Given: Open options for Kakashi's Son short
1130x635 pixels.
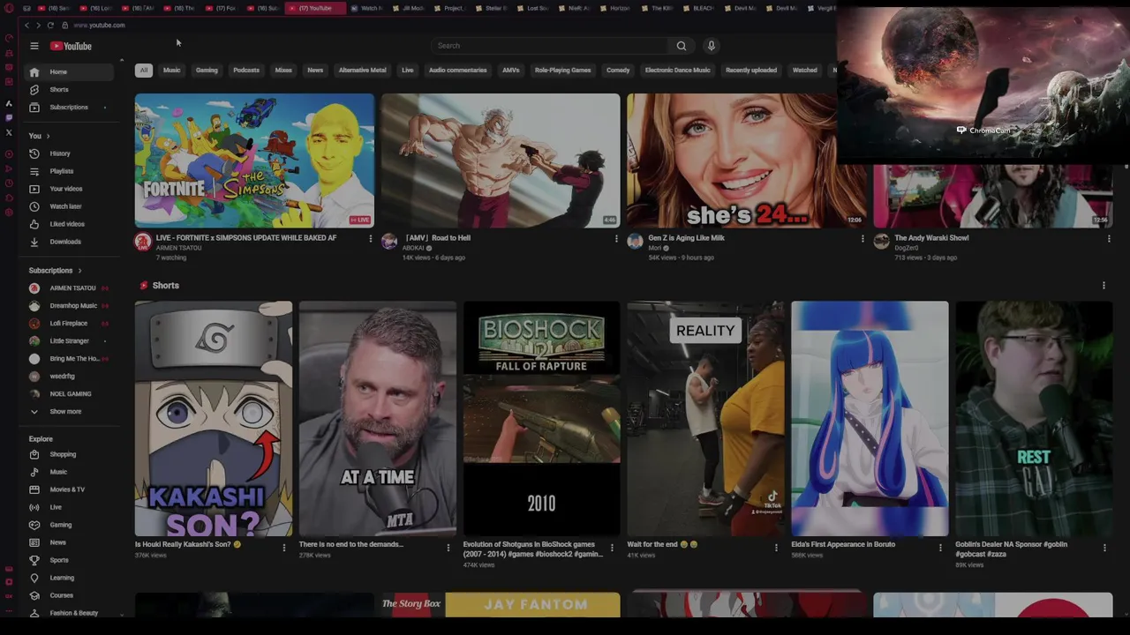Looking at the screenshot, I should (283, 548).
